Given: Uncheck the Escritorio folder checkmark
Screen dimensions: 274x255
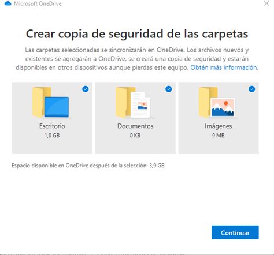Looking at the screenshot, I should pyautogui.click(x=86, y=89).
